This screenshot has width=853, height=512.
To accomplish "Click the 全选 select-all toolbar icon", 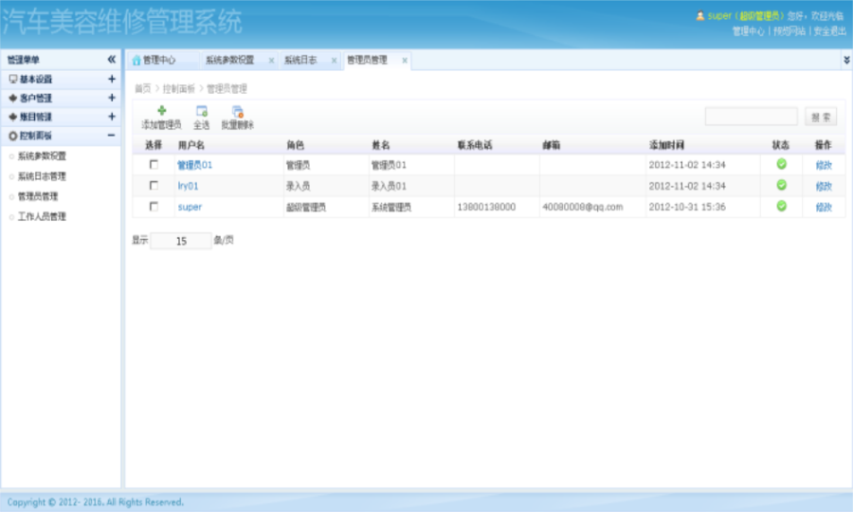I will pos(201,111).
